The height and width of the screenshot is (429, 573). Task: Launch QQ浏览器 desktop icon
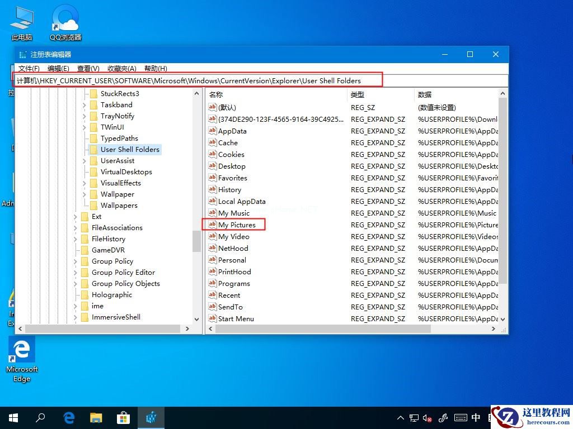(64, 17)
